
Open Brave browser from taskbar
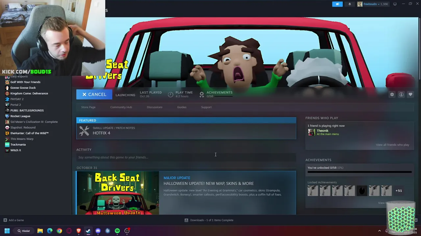point(79,231)
